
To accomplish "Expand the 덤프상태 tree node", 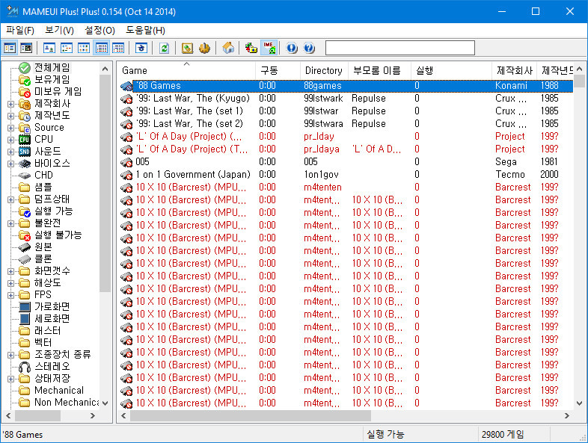I will coord(11,199).
